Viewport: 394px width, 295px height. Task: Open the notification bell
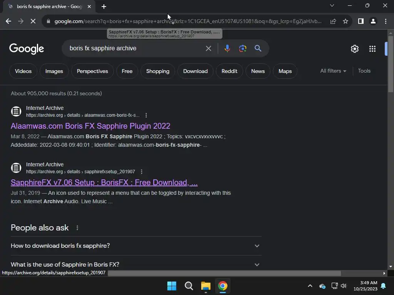384,286
